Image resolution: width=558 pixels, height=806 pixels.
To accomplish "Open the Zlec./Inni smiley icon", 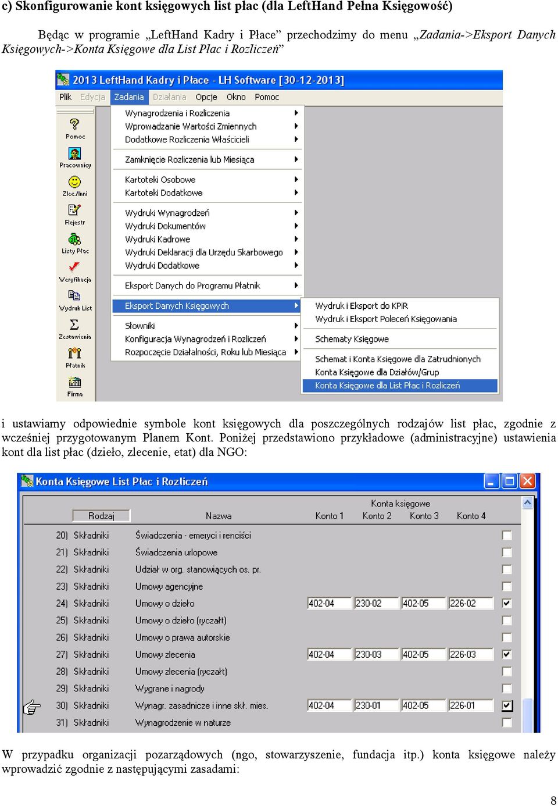I will coord(75,182).
